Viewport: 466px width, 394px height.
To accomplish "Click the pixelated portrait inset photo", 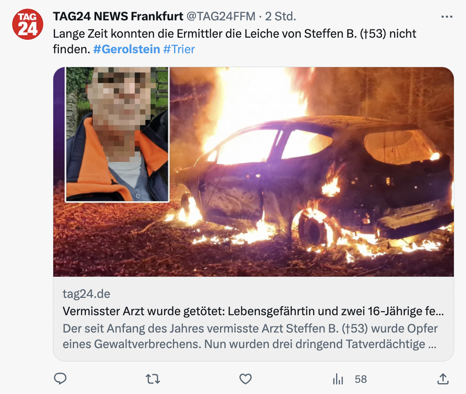I will click(117, 134).
